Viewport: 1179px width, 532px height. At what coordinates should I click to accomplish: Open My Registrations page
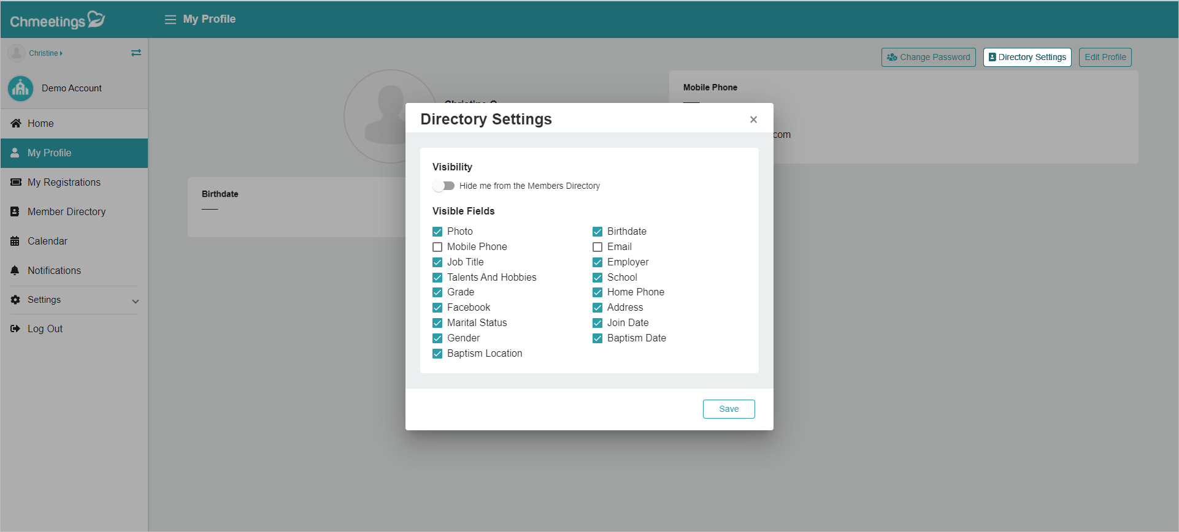coord(74,182)
